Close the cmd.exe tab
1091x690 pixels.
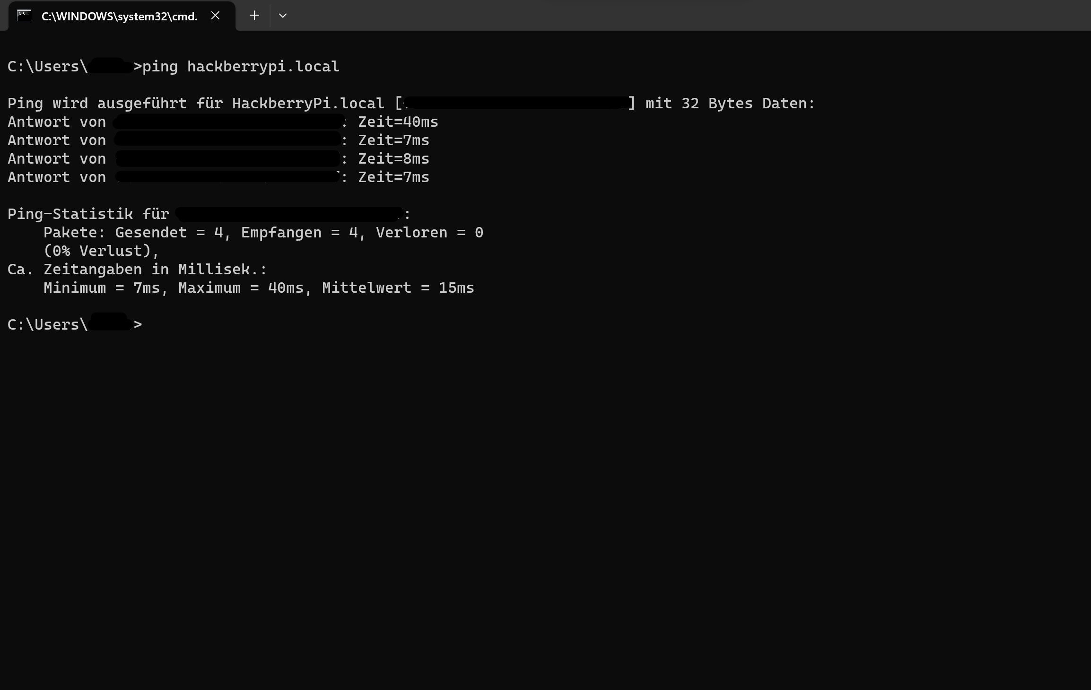click(215, 16)
